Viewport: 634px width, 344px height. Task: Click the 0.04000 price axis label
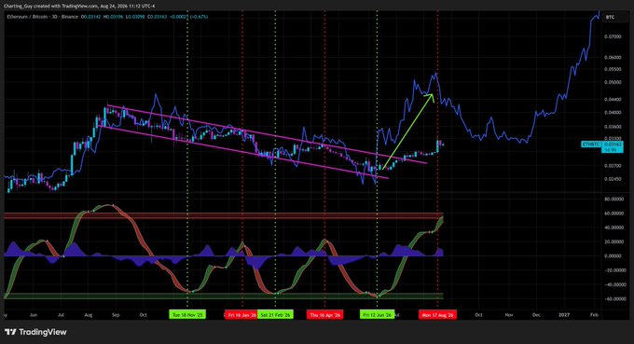[613, 112]
